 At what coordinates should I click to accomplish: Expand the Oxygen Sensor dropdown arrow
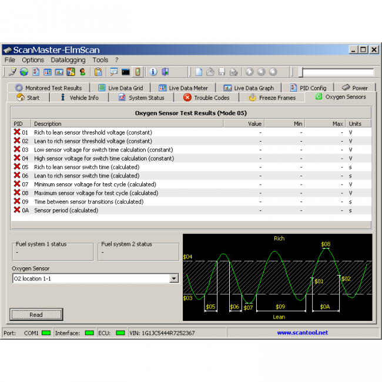point(174,278)
